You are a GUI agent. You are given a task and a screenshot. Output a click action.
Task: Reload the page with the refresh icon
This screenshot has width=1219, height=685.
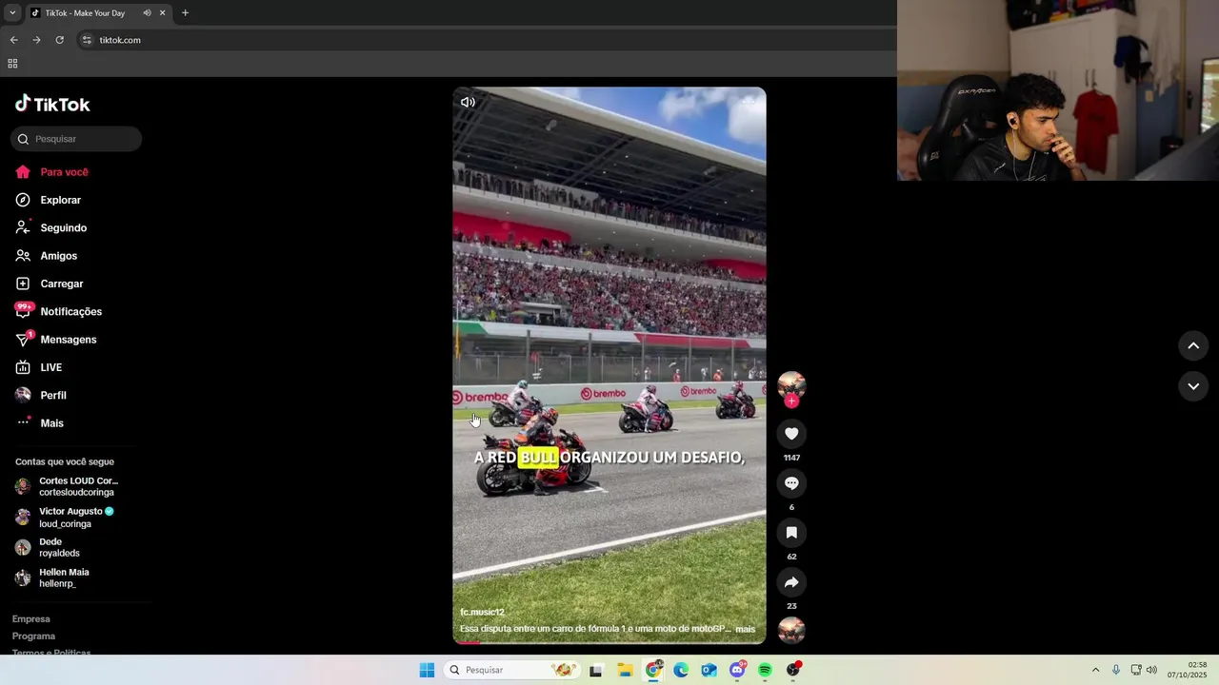59,40
